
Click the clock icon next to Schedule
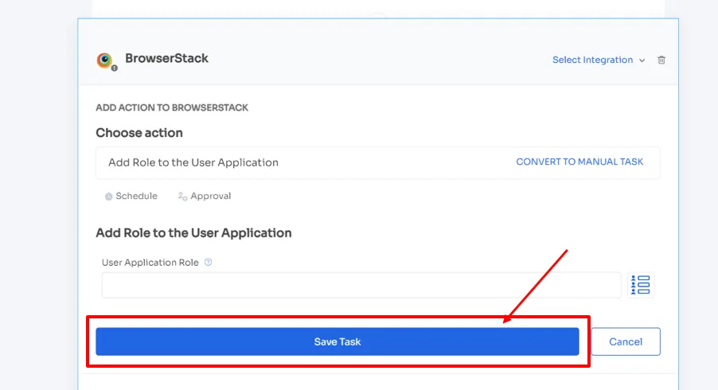tap(108, 197)
